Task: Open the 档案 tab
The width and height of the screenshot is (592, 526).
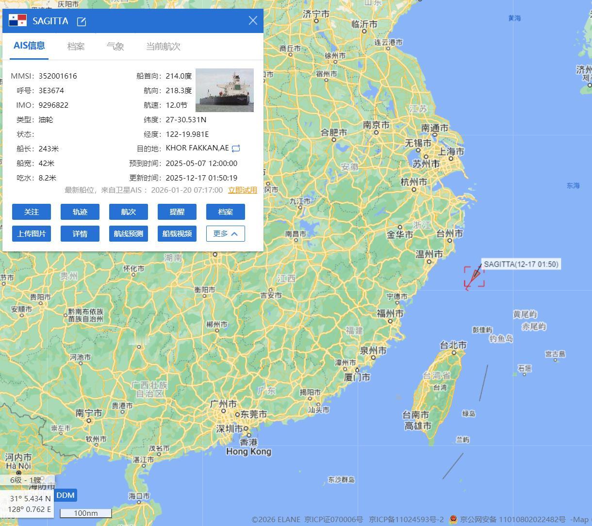Action: coord(76,47)
